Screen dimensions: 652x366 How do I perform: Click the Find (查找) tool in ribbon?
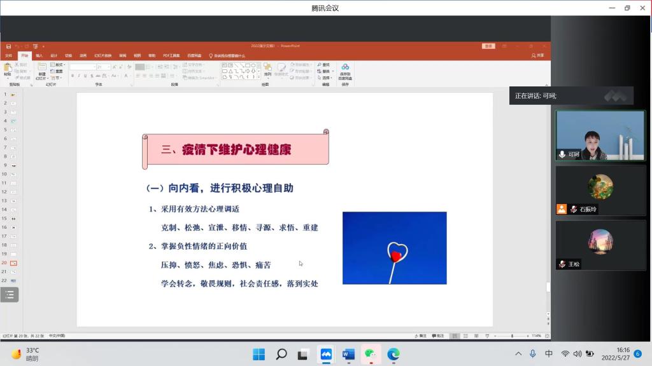tap(323, 65)
